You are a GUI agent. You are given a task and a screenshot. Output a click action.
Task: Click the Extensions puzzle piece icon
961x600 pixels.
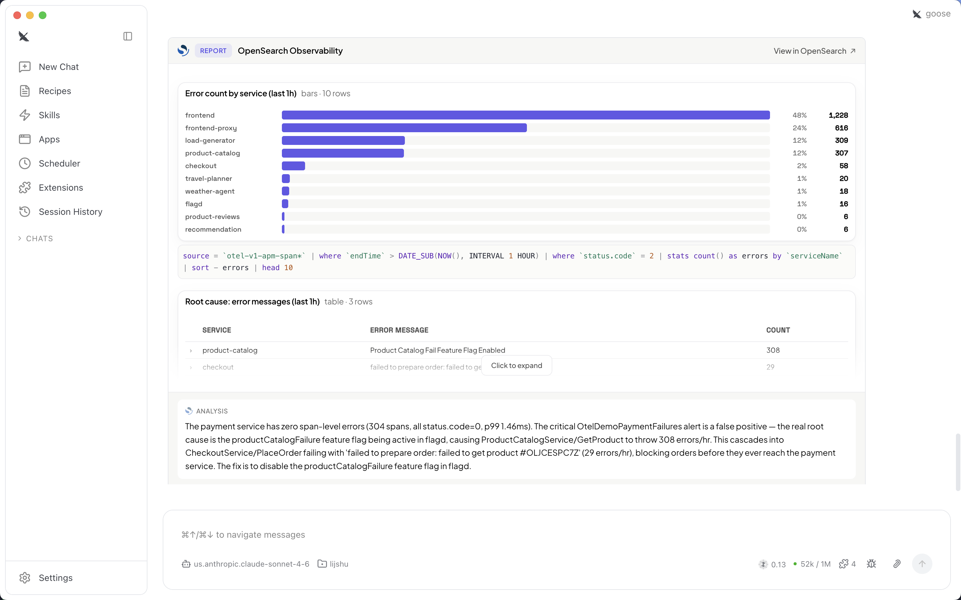tap(24, 187)
